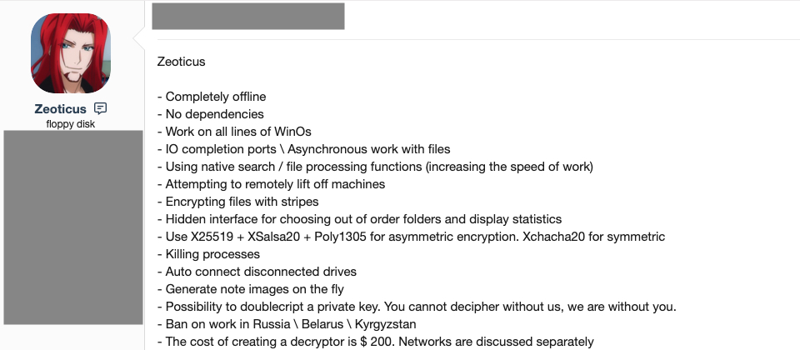Click the 'floppy disk' user title
The width and height of the screenshot is (800, 350).
pos(70,124)
